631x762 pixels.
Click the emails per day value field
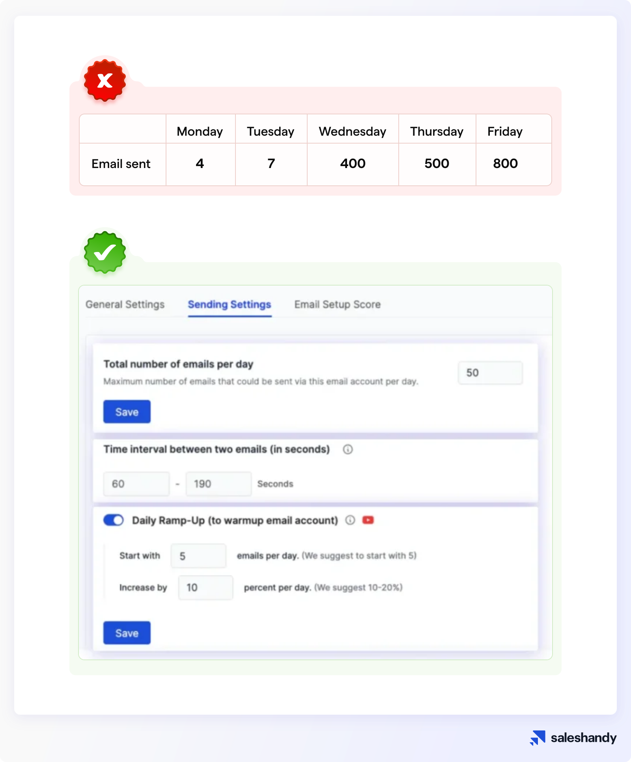pyautogui.click(x=490, y=372)
